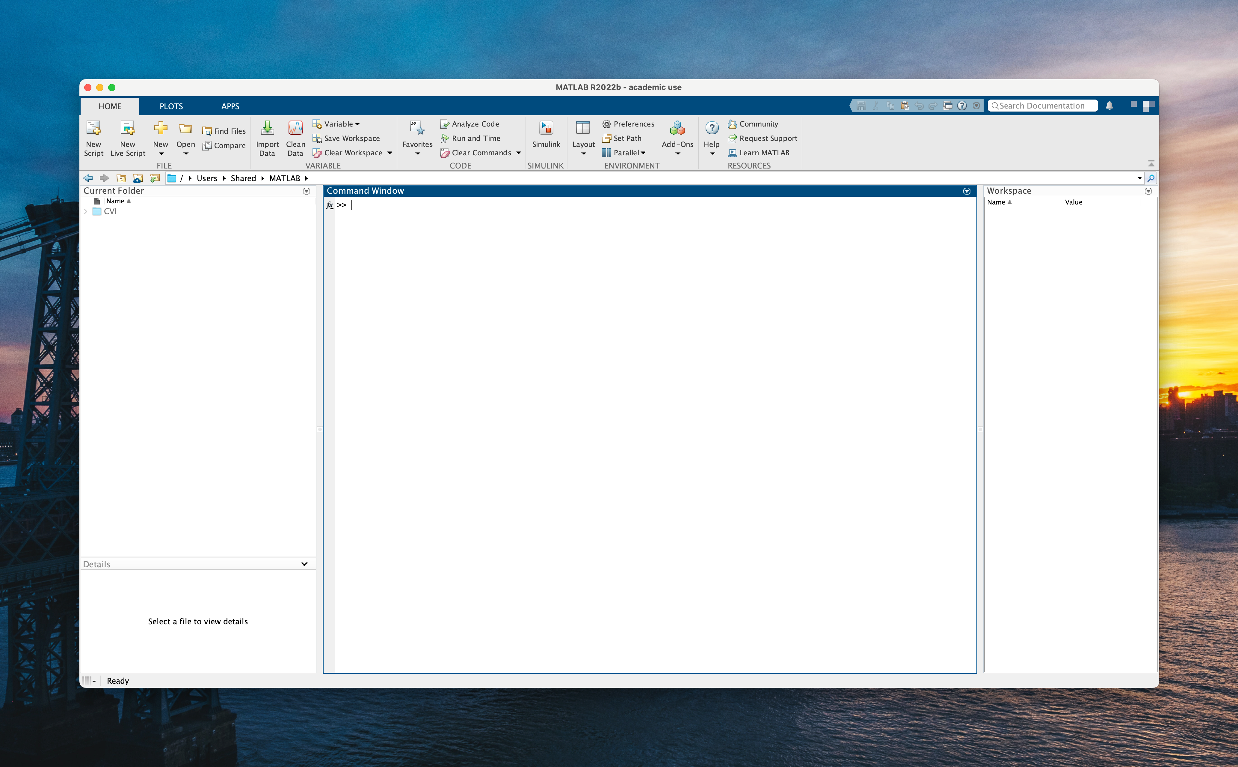
Task: Open the Add-Ons icon
Action: coord(677,128)
